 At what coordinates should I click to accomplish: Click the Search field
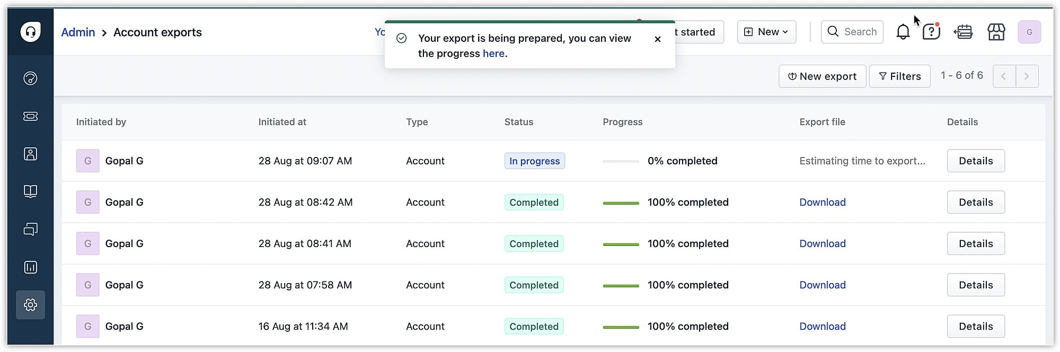click(852, 32)
